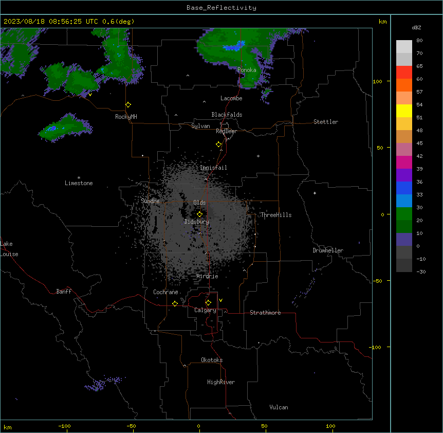Click the Vulcan label
Viewport: 443px width, 433px height.
click(x=279, y=407)
